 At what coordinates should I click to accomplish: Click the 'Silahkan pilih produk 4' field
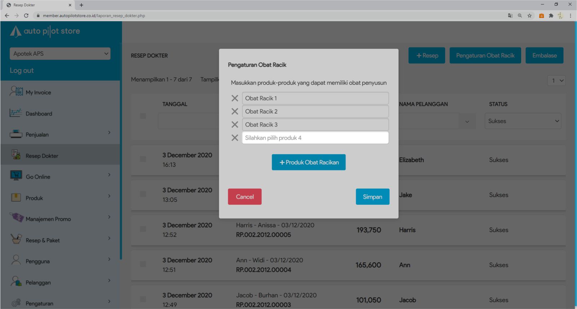click(x=315, y=138)
